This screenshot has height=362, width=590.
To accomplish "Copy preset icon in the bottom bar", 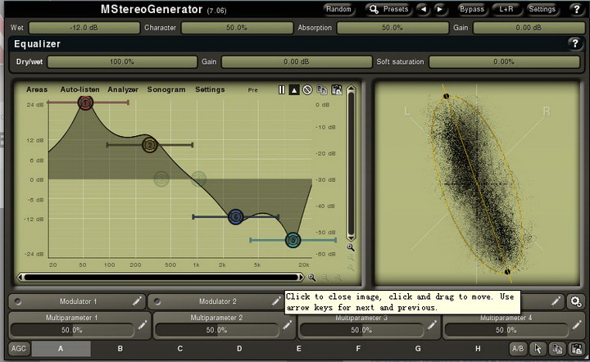I will click(557, 349).
